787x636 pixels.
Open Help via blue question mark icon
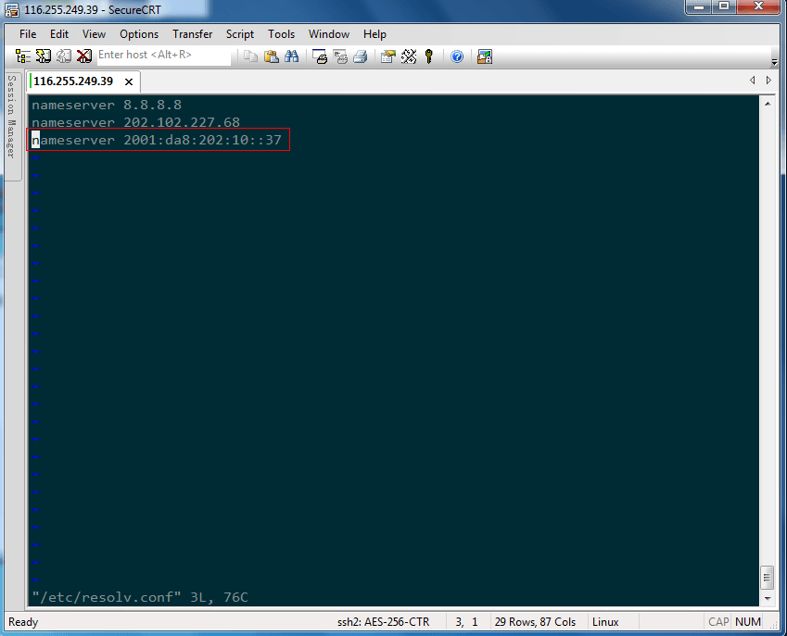(x=457, y=56)
